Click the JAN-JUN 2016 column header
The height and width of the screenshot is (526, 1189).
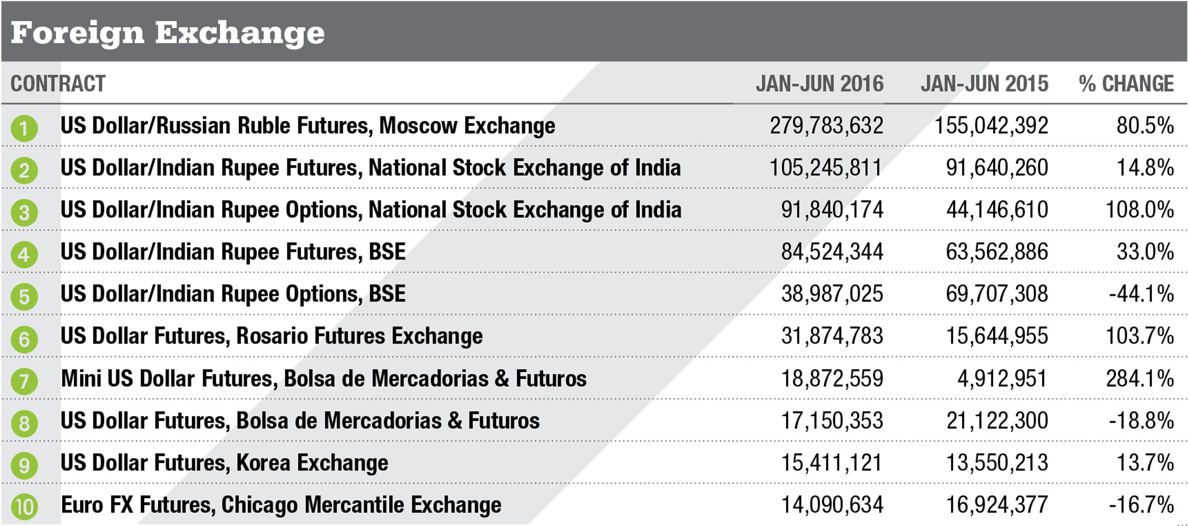819,84
